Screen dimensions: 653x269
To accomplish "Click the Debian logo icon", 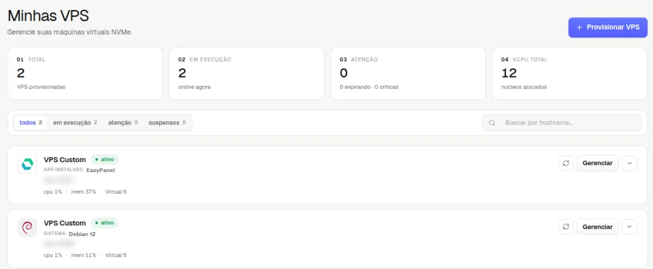I will [28, 227].
